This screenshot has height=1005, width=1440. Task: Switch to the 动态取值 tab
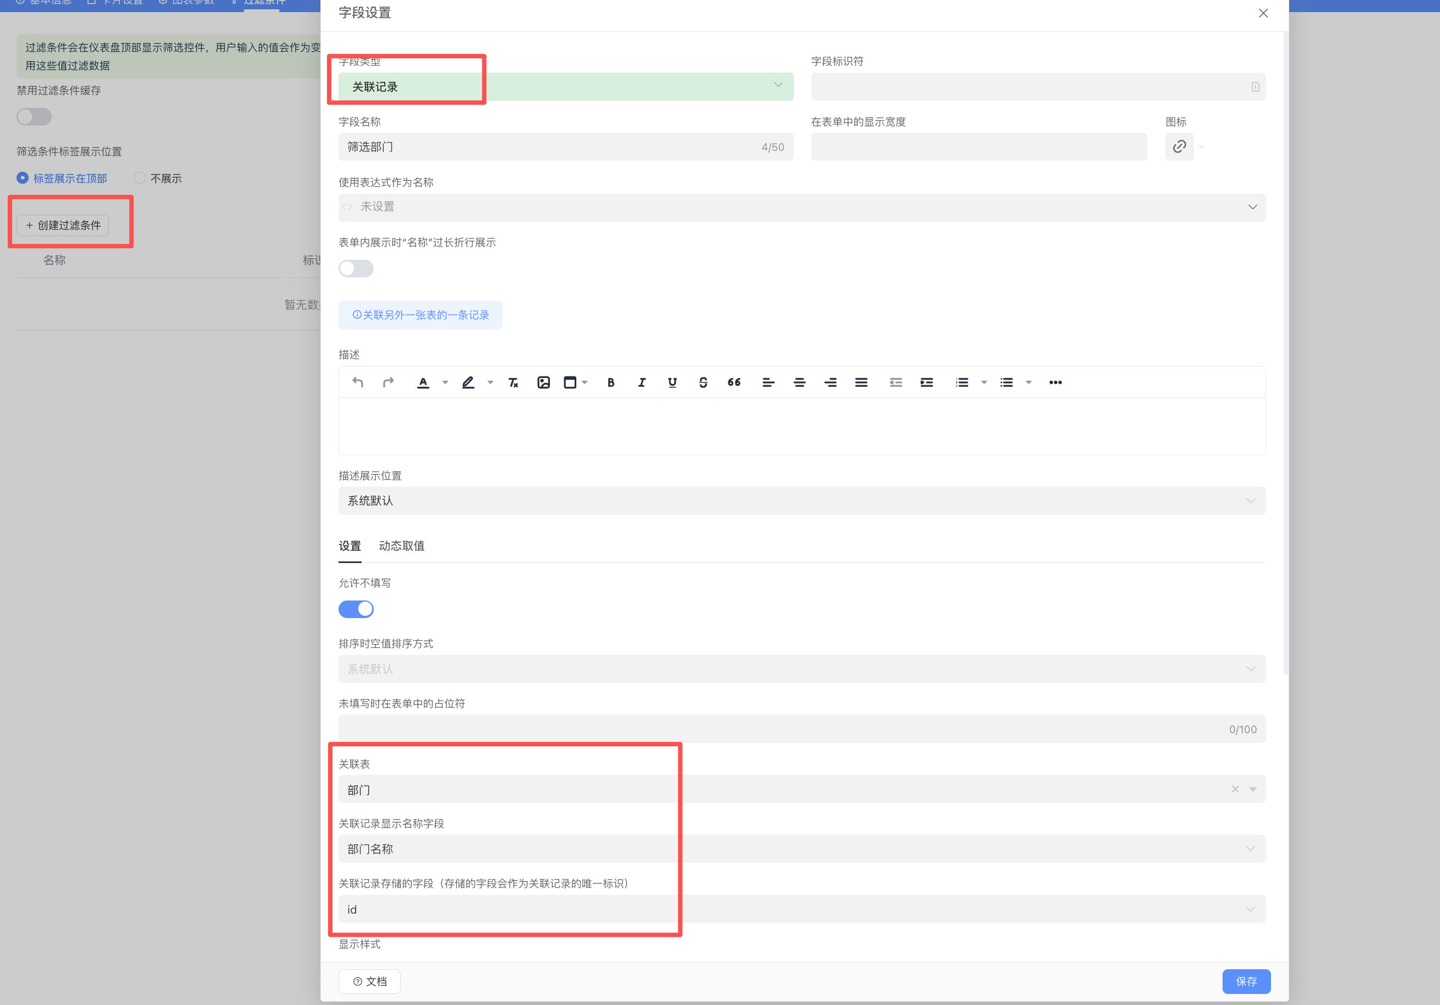[401, 545]
